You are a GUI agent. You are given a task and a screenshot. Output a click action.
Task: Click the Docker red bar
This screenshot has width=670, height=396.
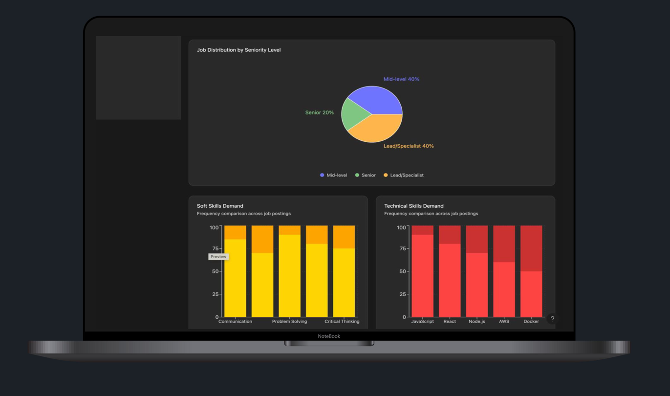click(x=531, y=294)
